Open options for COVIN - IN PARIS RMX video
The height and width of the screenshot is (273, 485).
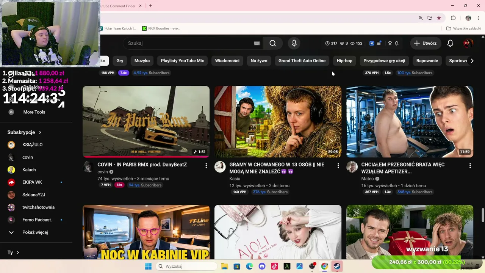206,166
